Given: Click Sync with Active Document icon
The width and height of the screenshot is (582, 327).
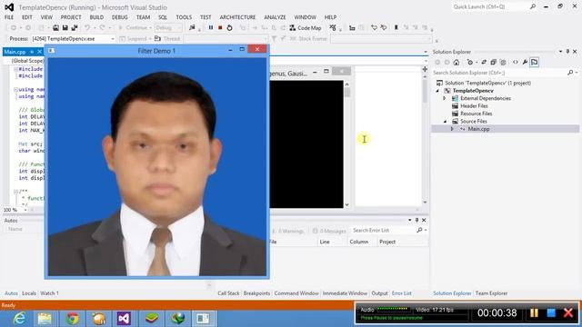Looking at the screenshot, I should click(484, 63).
